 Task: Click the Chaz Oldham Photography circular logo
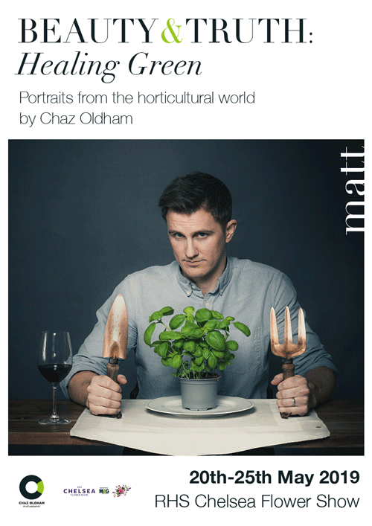[x=31, y=487]
